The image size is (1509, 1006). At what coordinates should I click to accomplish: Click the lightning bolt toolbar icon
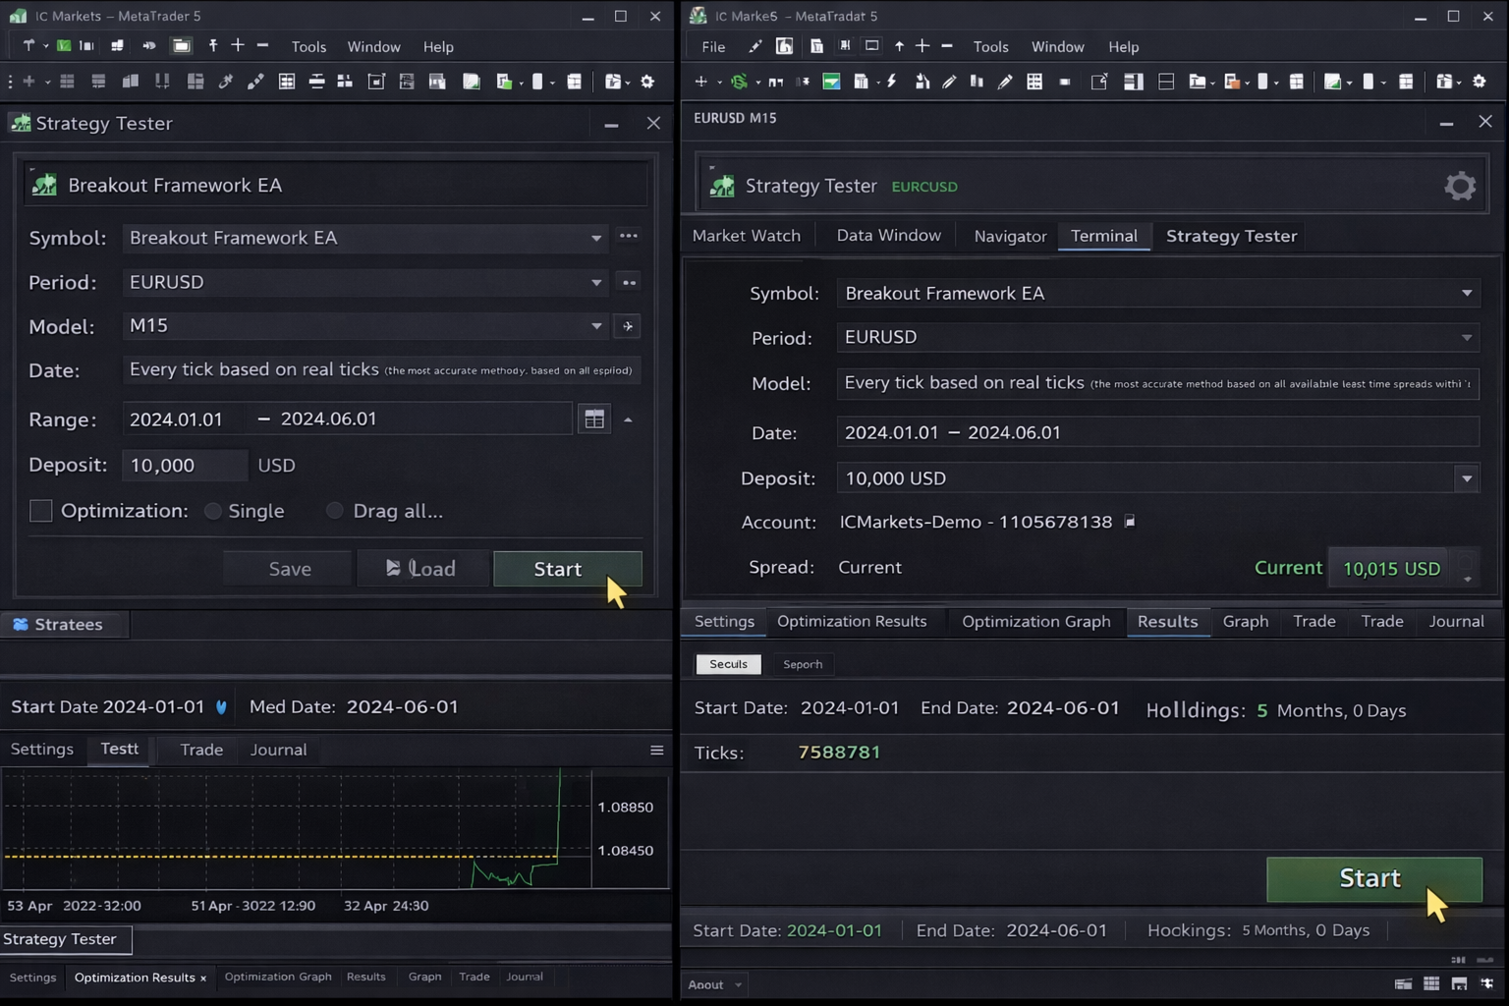pos(892,82)
